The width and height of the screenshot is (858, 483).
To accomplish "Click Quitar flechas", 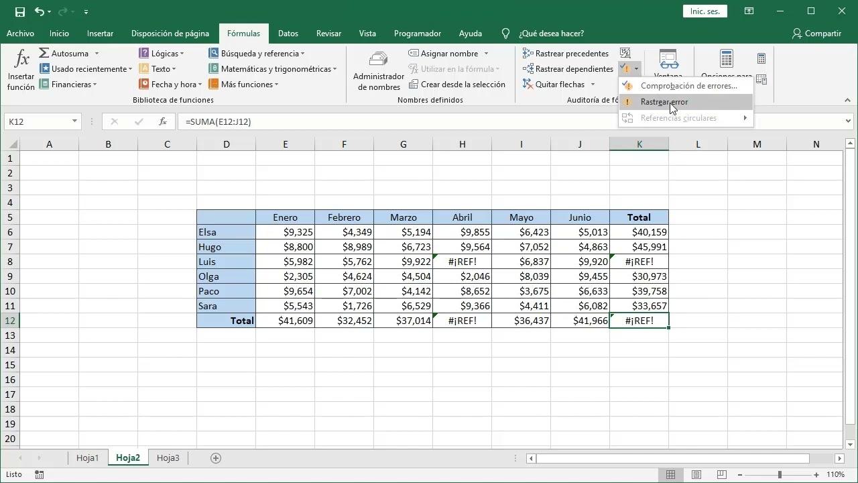I will [x=555, y=84].
